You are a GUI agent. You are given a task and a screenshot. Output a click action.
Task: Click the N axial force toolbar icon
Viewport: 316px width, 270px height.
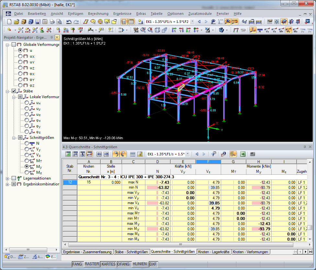260,30
